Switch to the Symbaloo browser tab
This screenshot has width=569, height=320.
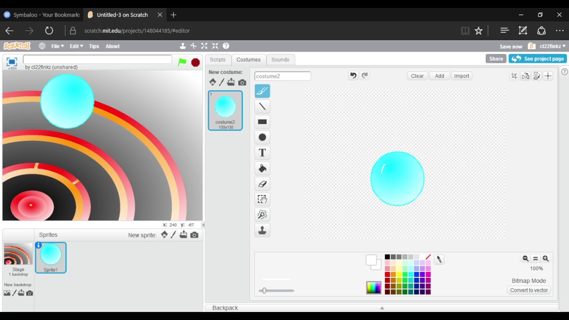(42, 15)
